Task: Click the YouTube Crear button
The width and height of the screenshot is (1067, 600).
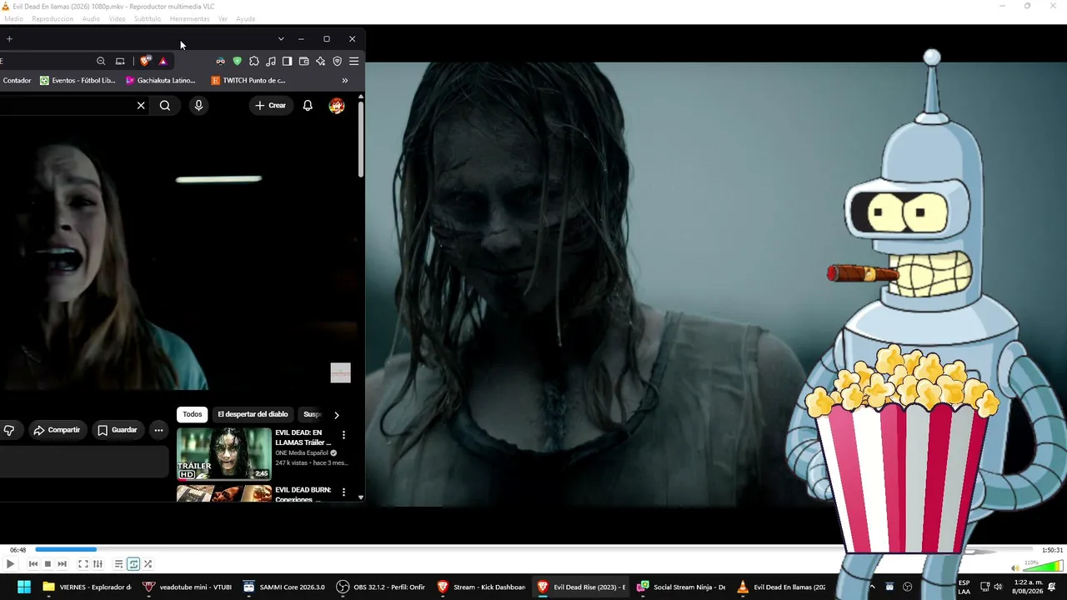Action: 270,105
